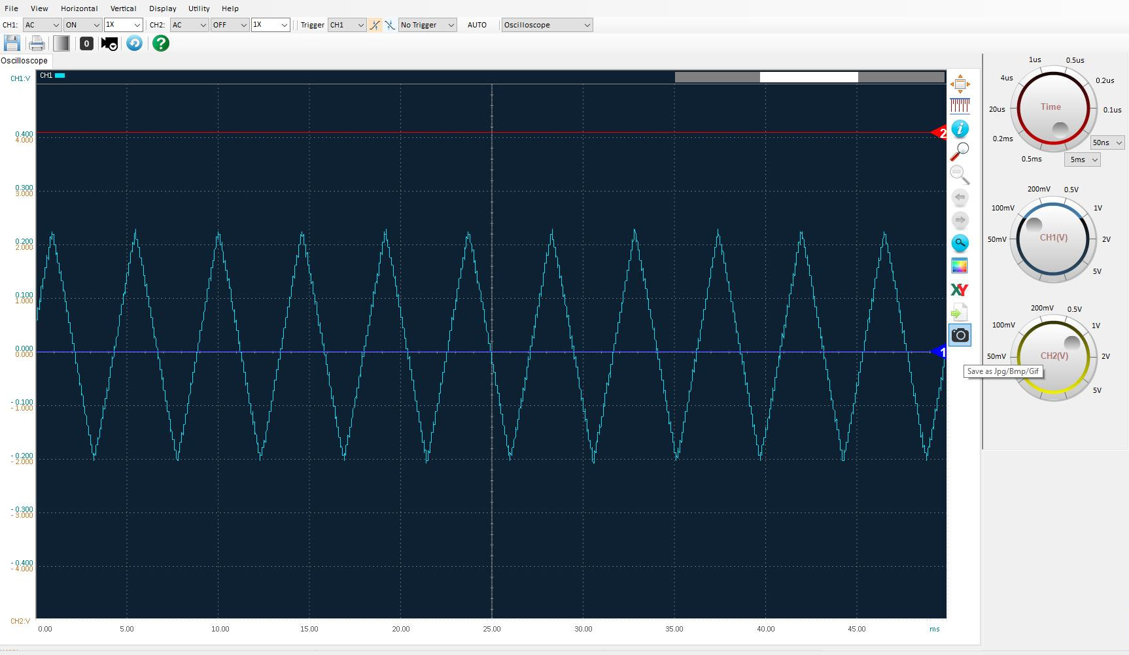The image size is (1129, 655).
Task: Click the gray back arrow icon
Action: pos(960,197)
